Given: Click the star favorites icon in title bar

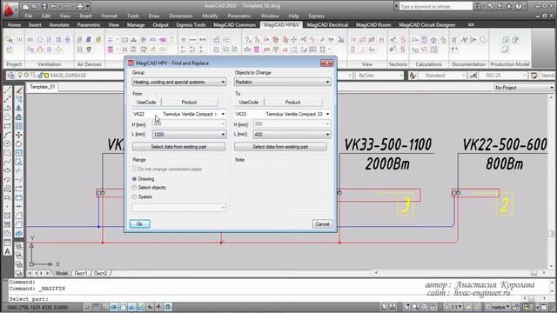Looking at the screenshot, I should tap(508, 6).
